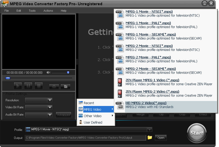219x147 pixels.
Task: Select MPEG-1 Movie - NTSC profile icon
Action: [x=120, y=14]
